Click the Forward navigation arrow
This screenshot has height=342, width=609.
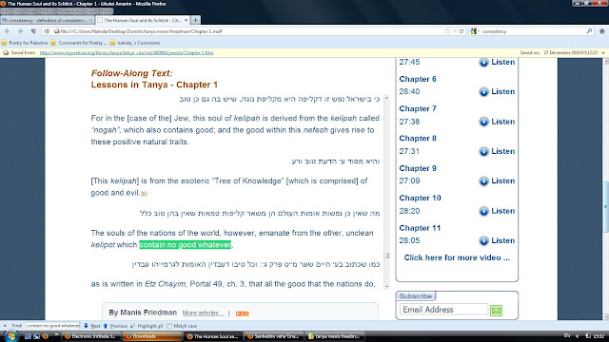pos(20,31)
